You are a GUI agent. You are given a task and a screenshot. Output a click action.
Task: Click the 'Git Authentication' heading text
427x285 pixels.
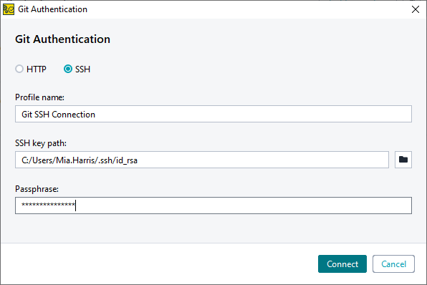click(62, 39)
